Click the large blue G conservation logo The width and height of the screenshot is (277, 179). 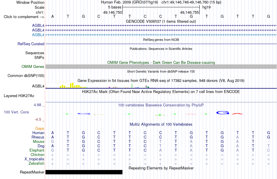click(222, 113)
